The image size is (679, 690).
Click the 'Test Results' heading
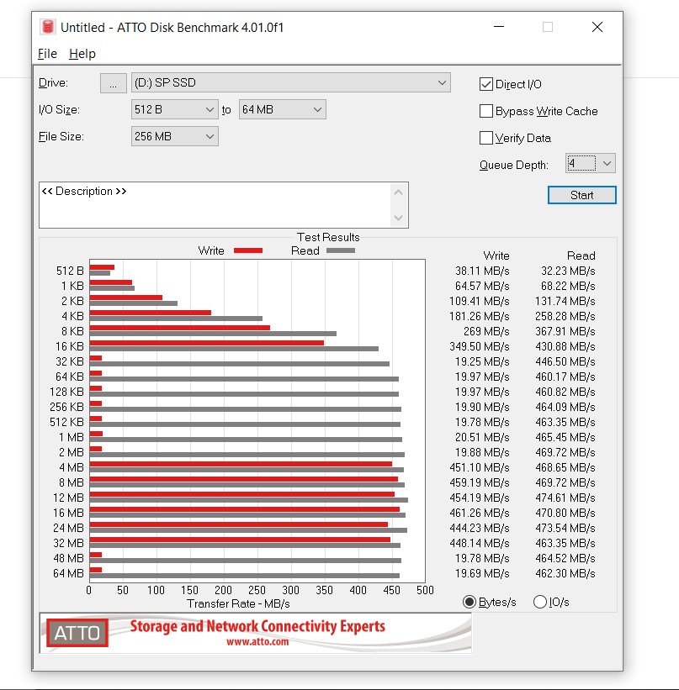click(328, 237)
